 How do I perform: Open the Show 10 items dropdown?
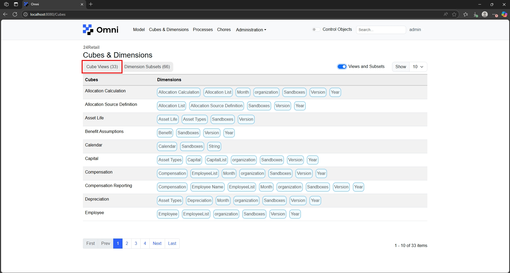coord(418,67)
